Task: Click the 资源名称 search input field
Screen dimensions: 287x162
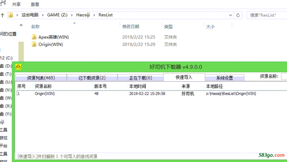Action: coord(284,76)
